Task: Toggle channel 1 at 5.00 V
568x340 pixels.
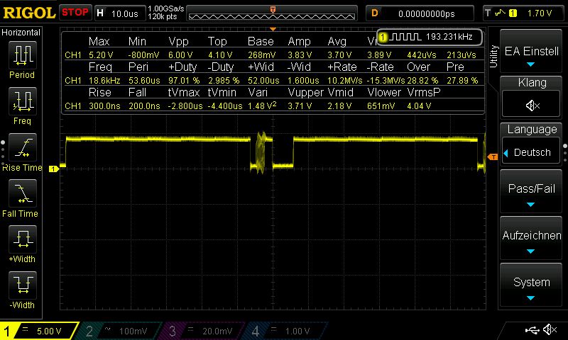Action: [39, 331]
